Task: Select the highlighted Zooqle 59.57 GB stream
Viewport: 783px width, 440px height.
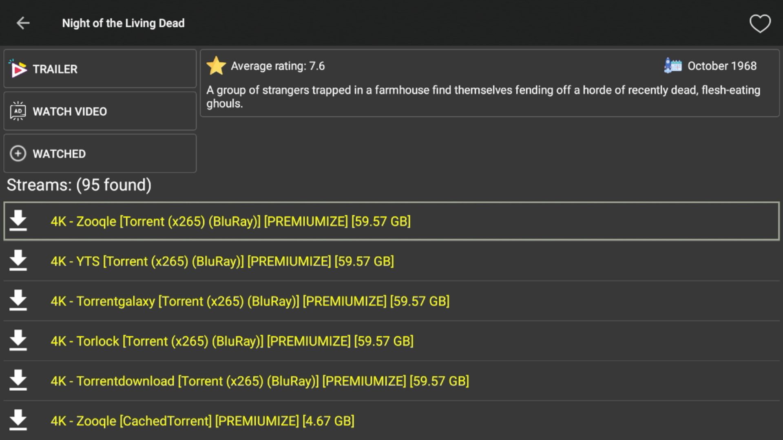Action: coord(231,221)
